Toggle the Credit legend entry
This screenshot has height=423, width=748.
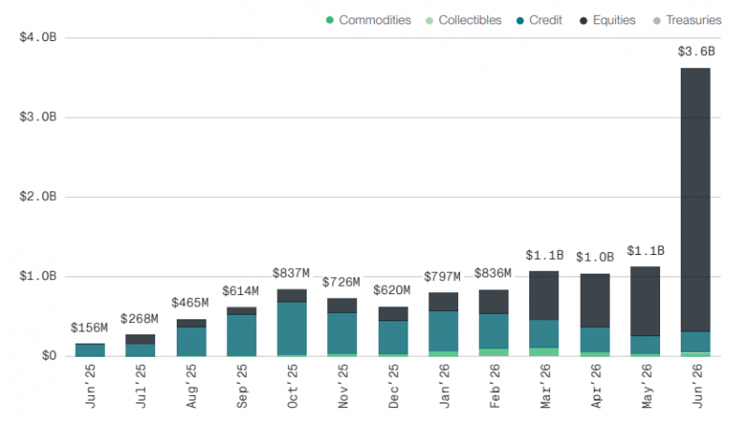click(x=539, y=20)
